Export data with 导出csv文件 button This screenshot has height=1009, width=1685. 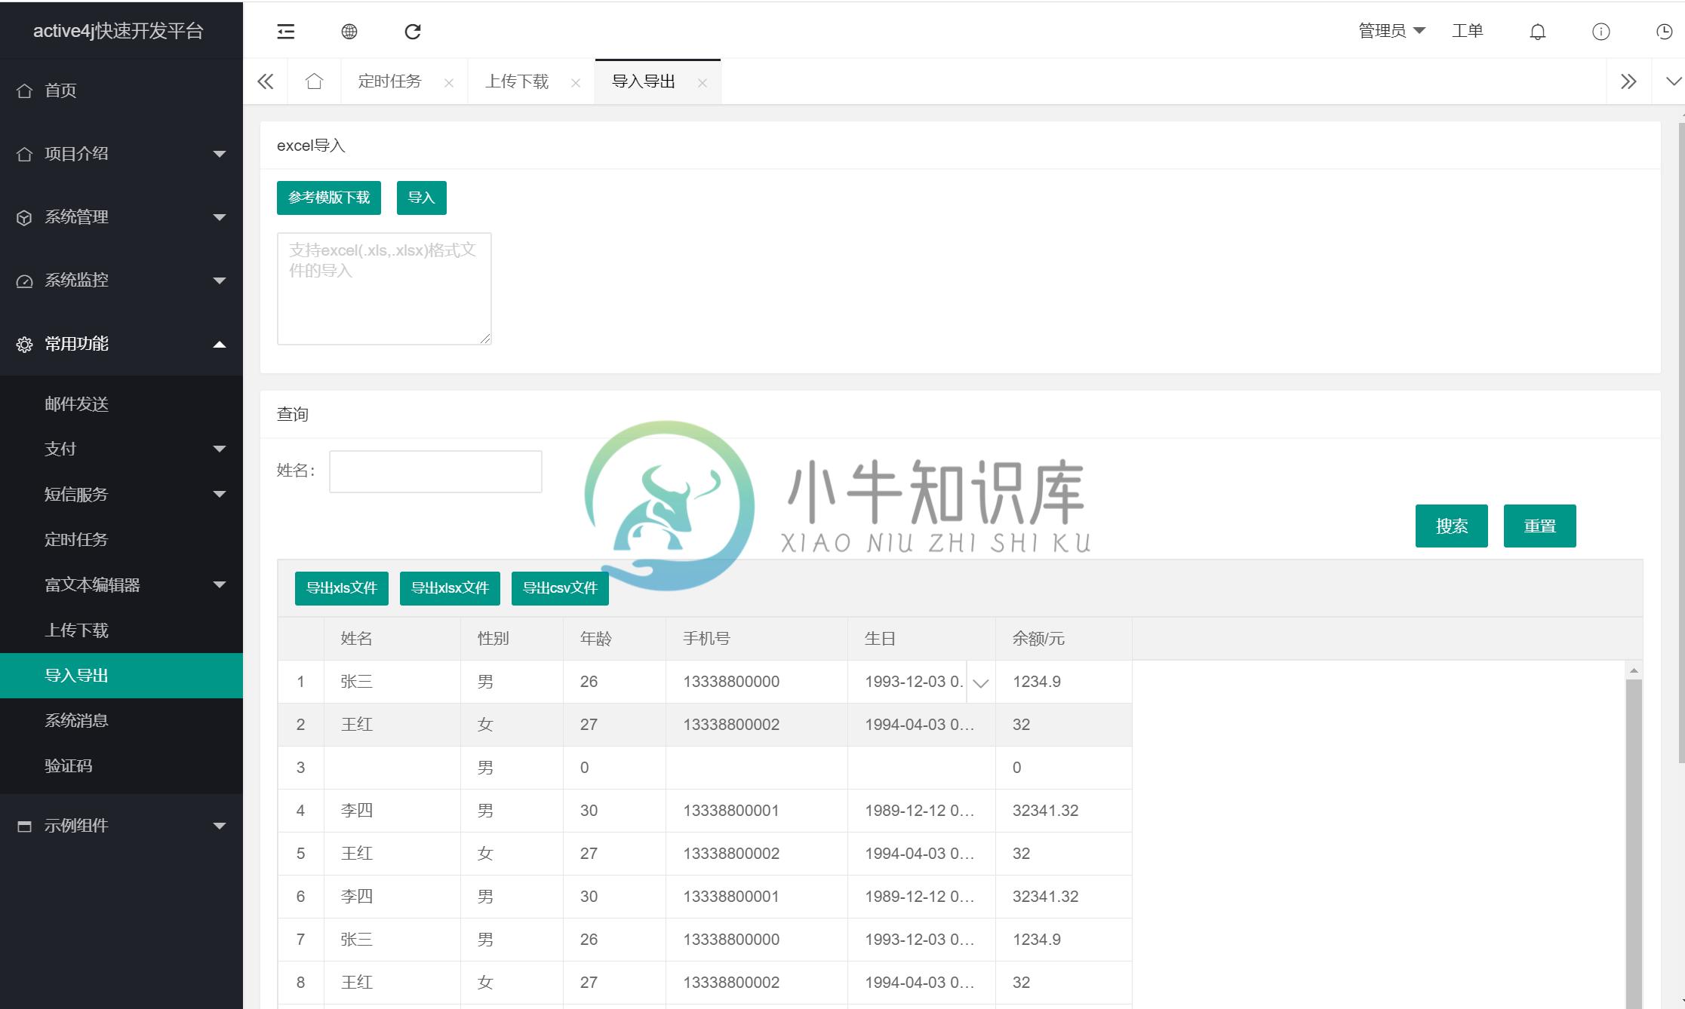click(560, 588)
